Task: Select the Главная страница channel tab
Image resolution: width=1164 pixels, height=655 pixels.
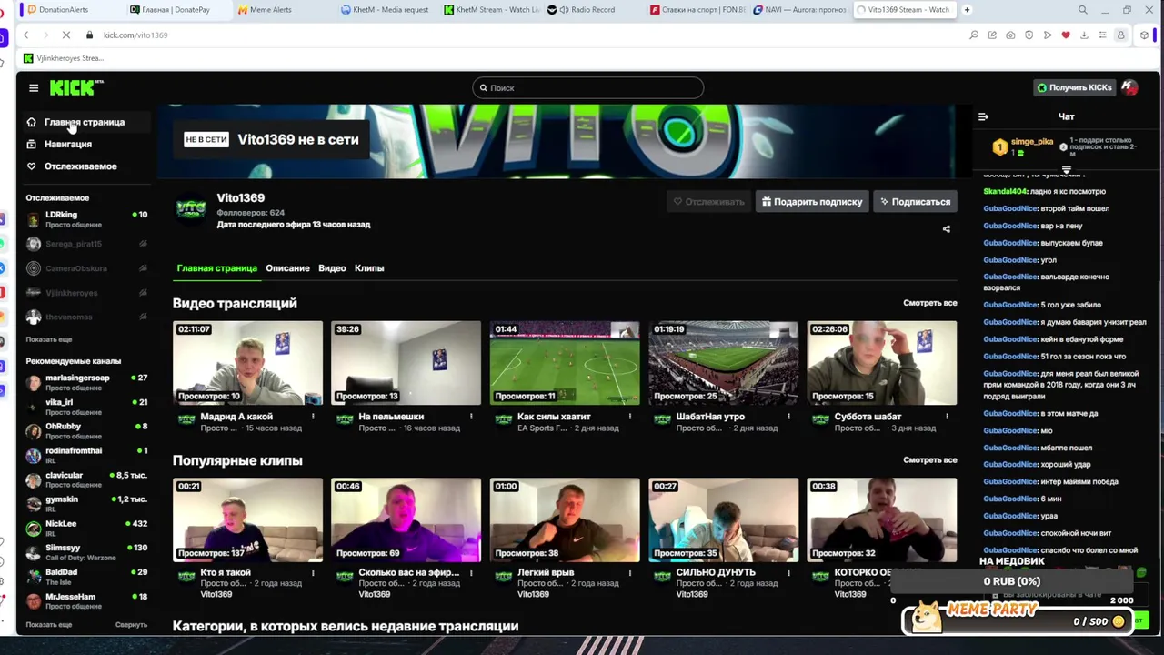Action: tap(216, 268)
